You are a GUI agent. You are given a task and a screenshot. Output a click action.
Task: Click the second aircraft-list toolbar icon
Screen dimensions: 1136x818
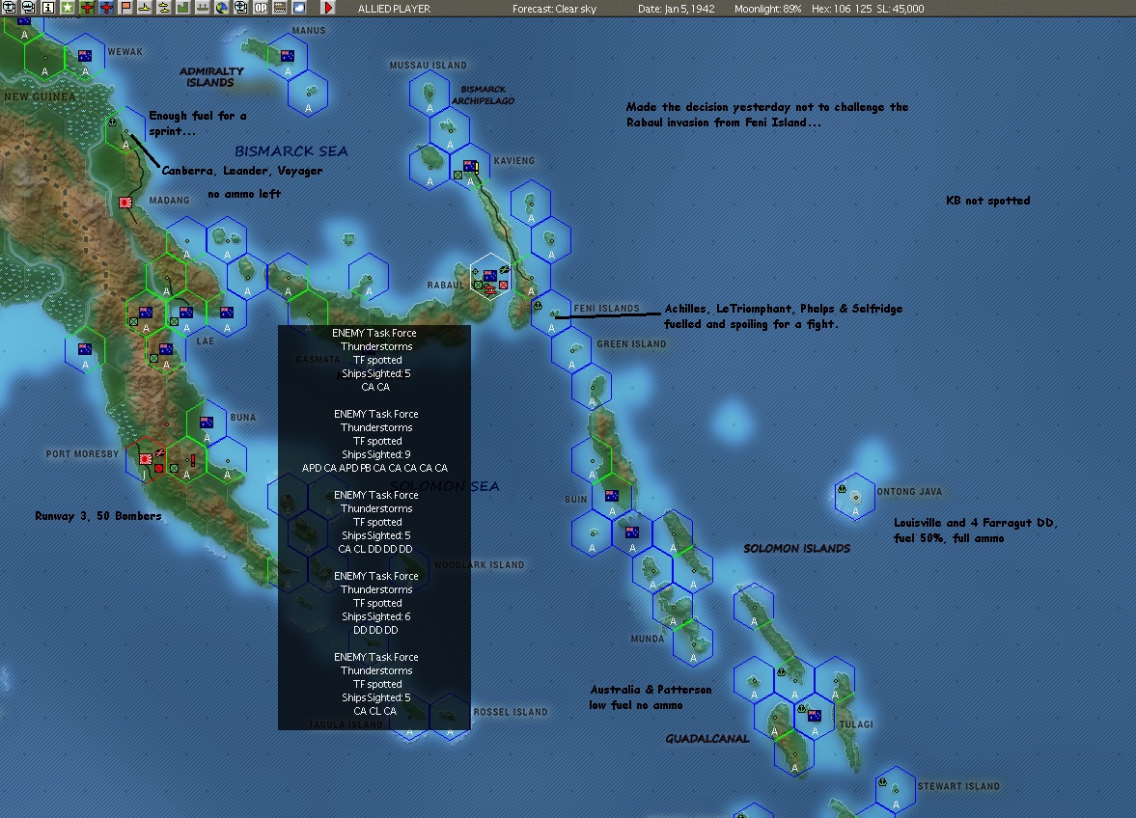(28, 8)
